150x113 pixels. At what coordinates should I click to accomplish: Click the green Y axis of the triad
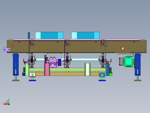9,101
